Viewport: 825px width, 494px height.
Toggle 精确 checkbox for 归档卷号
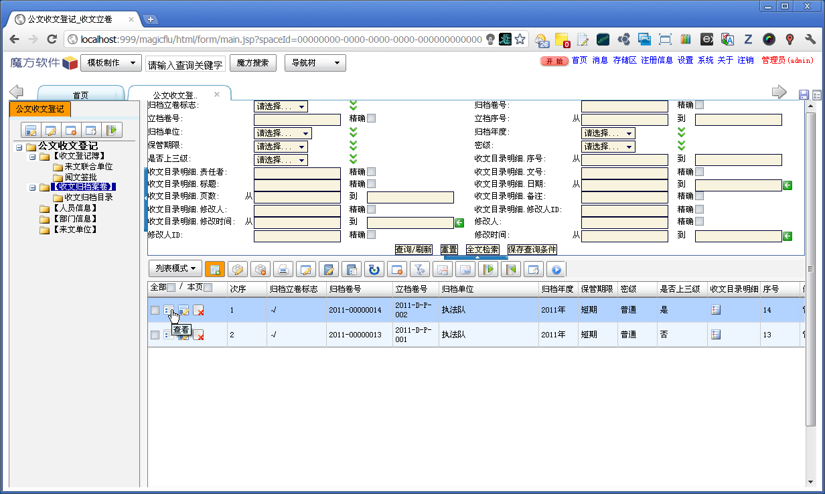[x=699, y=105]
